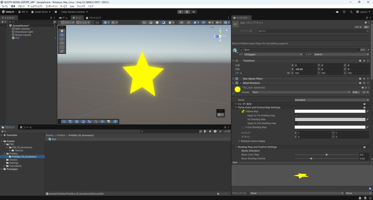Open the Layout button menu
The height and width of the screenshot is (200, 373).
[x=363, y=12]
